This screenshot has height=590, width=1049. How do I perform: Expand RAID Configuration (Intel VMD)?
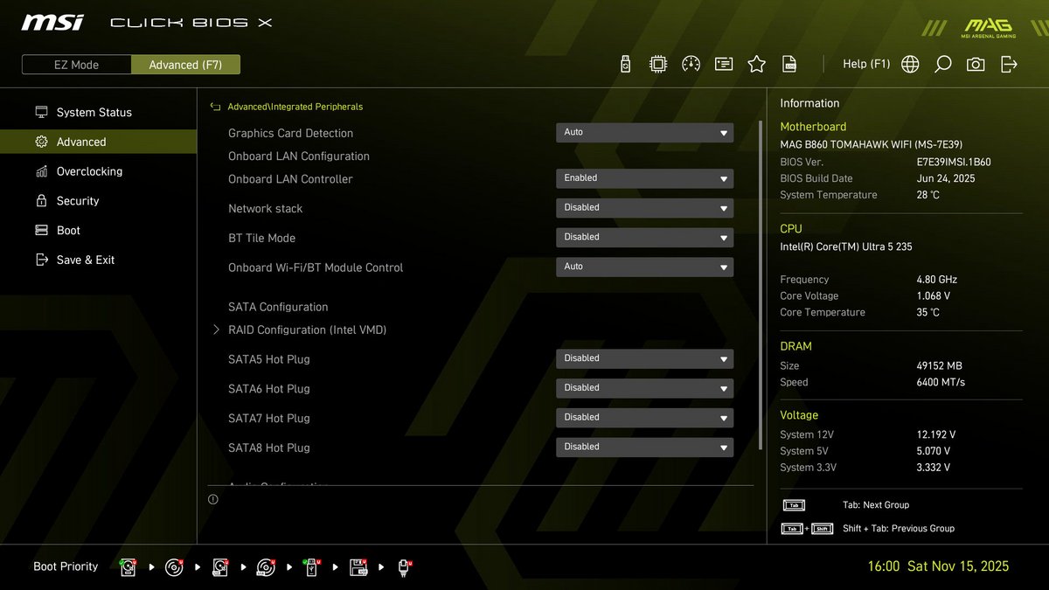pos(308,330)
